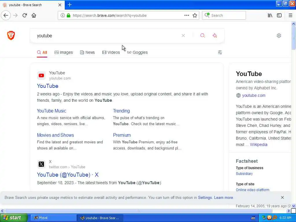
Task: Show site information icon in address bar
Action: point(63,15)
